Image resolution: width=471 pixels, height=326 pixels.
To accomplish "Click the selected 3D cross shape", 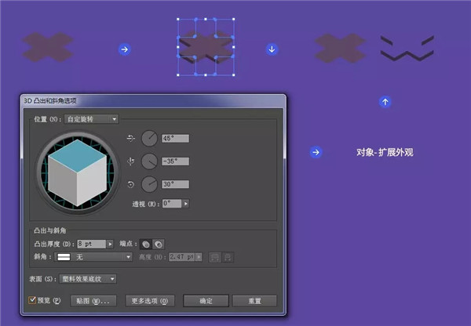I will coord(206,47).
